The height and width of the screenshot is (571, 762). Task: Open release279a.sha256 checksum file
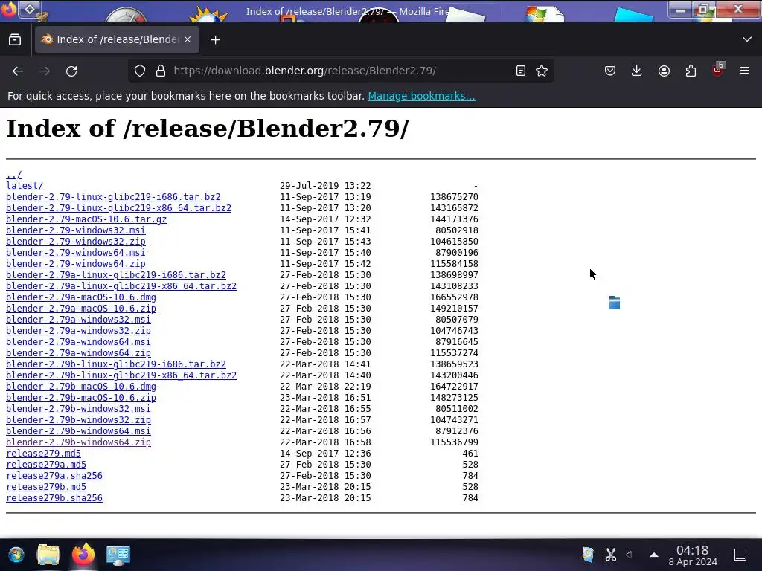pyautogui.click(x=54, y=477)
